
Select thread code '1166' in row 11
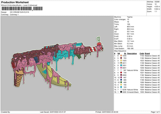[142, 80]
